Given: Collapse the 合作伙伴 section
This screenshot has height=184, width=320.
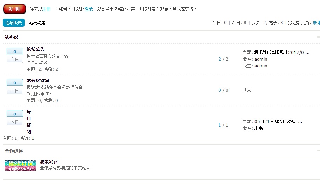Looking at the screenshot, I should [318, 151].
